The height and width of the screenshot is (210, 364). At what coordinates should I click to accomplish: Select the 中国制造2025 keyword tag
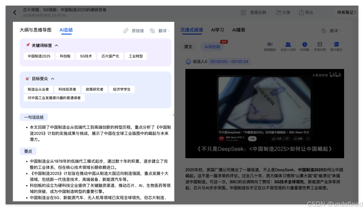pyautogui.click(x=39, y=56)
